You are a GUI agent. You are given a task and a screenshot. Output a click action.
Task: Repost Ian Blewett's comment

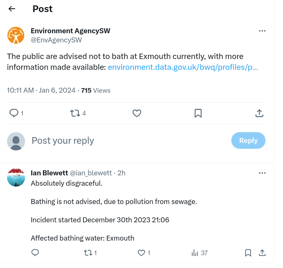coord(88,253)
